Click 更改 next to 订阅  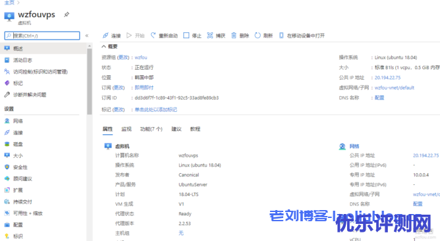[x=119, y=88]
